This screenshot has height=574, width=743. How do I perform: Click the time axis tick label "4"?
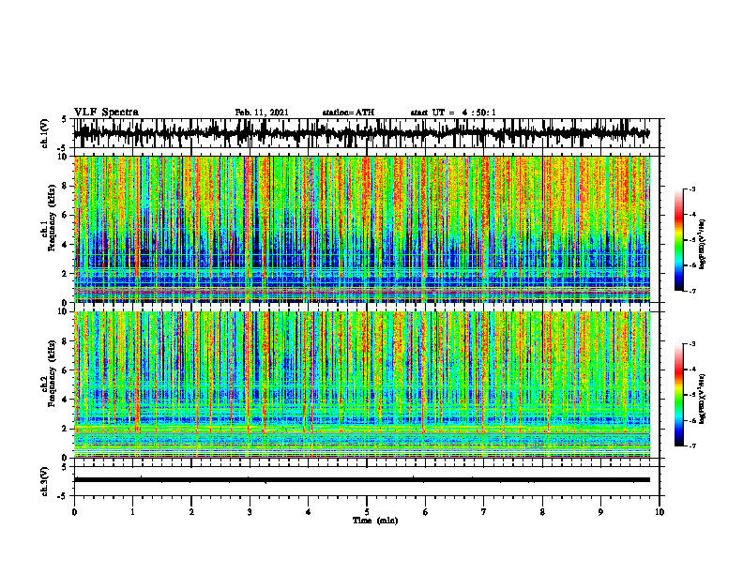308,512
